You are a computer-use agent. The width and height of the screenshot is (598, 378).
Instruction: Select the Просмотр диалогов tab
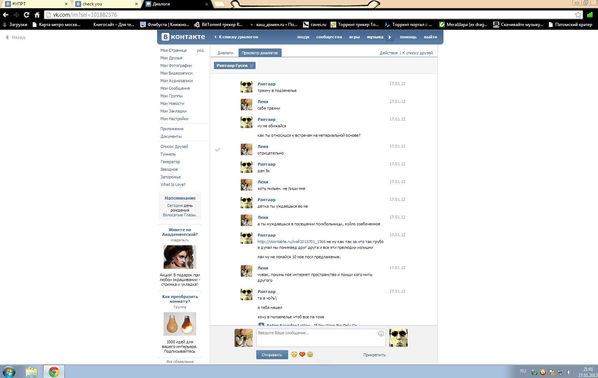260,53
